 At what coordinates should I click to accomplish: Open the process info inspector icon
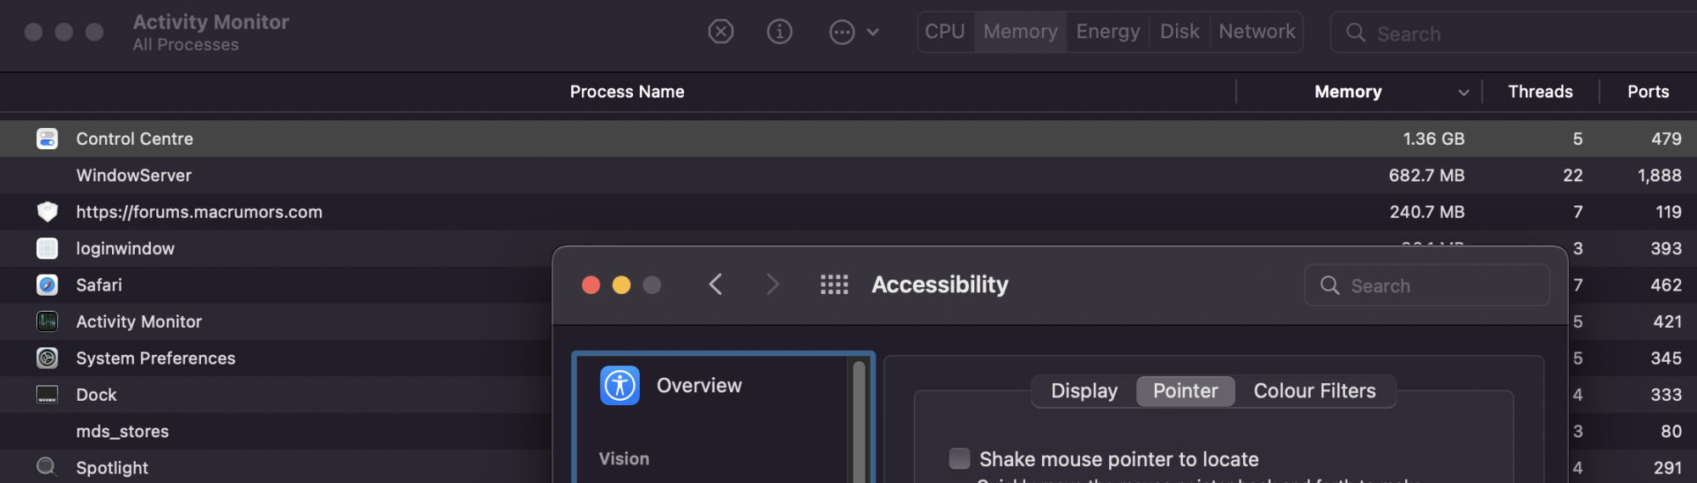(779, 32)
